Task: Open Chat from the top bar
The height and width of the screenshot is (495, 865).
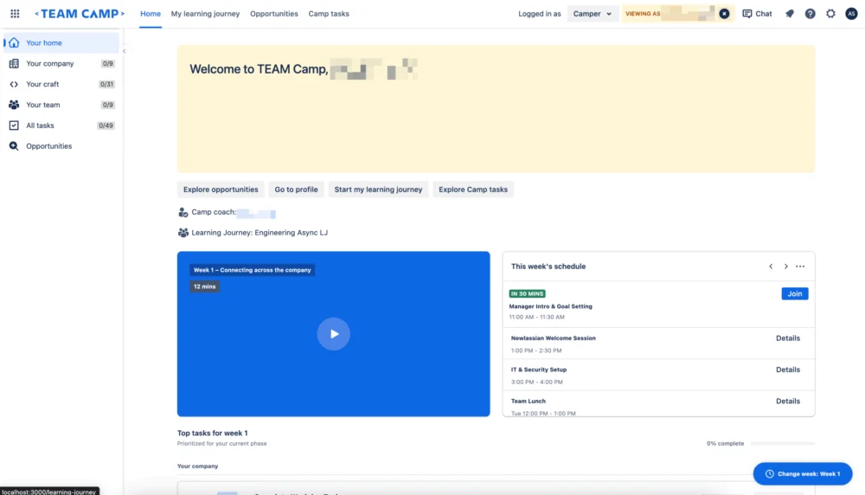Action: point(757,14)
